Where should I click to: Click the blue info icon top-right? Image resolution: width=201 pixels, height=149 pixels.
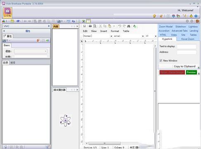[x=196, y=16]
